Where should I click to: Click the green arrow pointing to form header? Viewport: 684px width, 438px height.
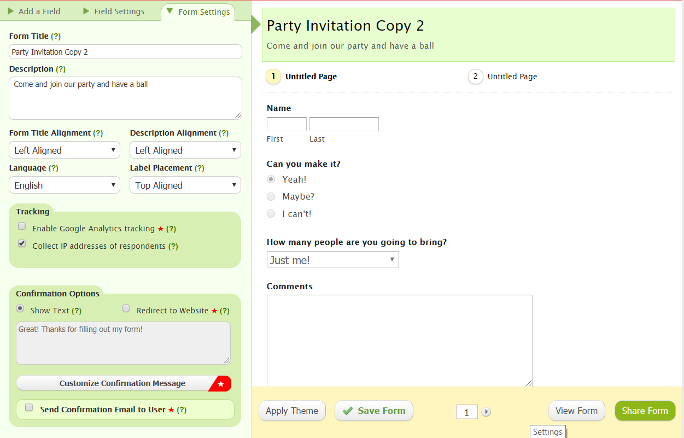(x=256, y=24)
